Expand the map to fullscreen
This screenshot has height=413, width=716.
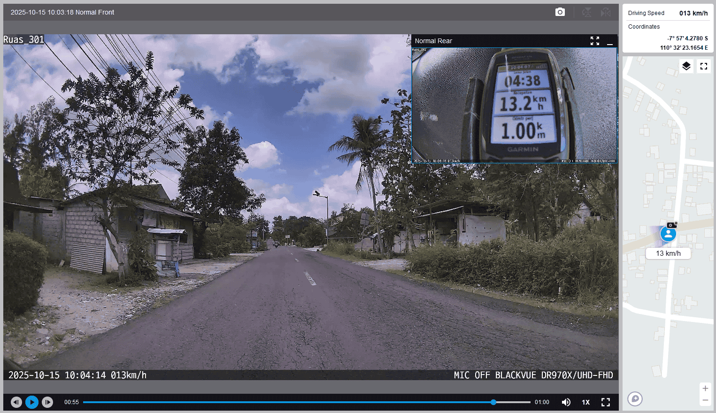pyautogui.click(x=703, y=66)
